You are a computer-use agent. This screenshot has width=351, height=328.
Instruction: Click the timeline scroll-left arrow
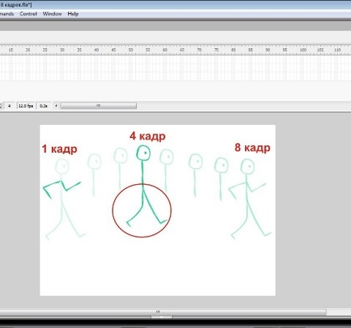(56, 106)
